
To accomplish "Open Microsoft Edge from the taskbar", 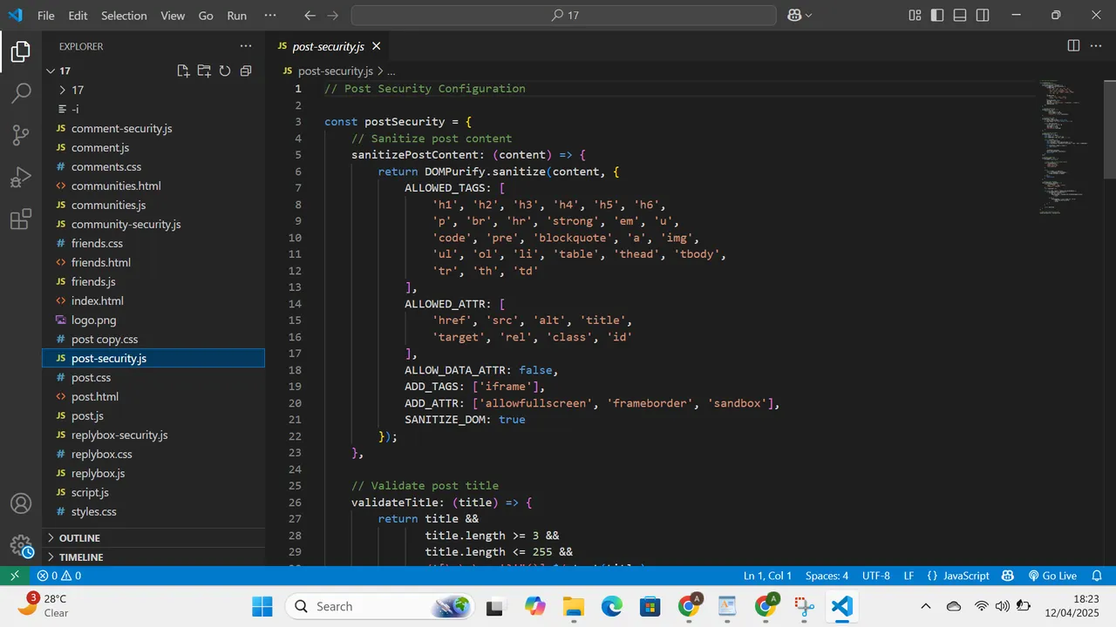I will coord(611,607).
